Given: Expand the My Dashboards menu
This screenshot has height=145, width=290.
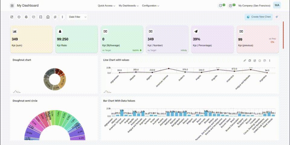Looking at the screenshot, I should coord(129,6).
